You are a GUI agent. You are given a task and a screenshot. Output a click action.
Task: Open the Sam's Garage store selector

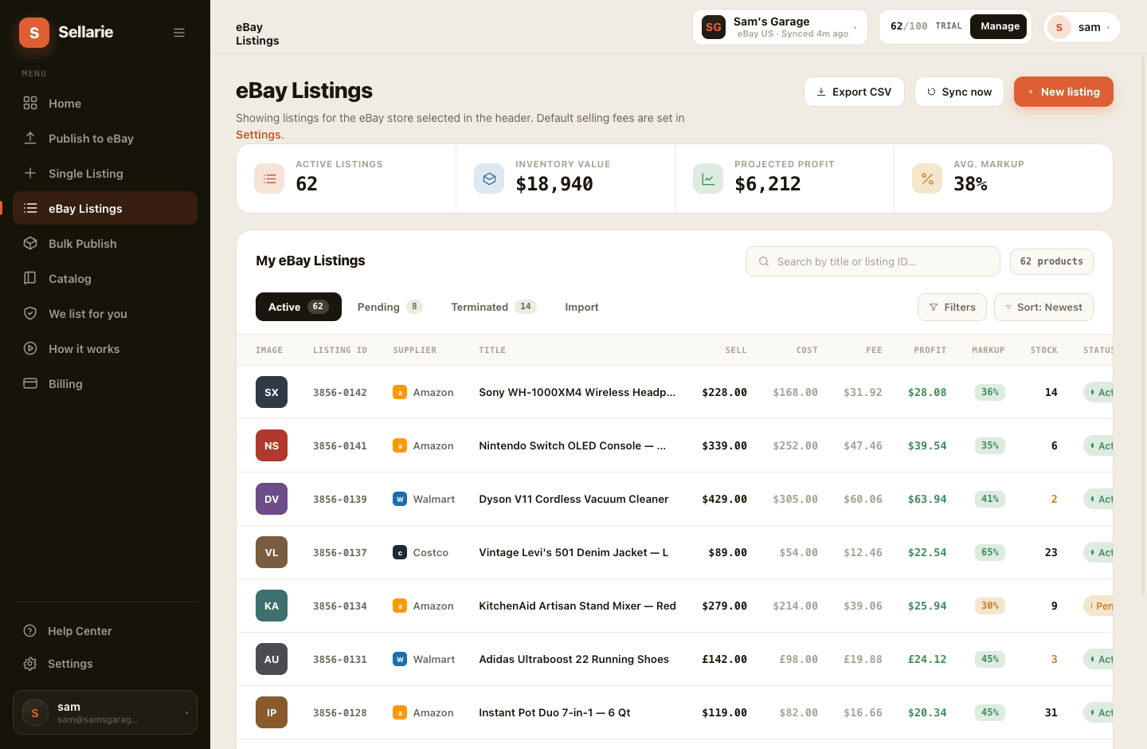pyautogui.click(x=780, y=27)
